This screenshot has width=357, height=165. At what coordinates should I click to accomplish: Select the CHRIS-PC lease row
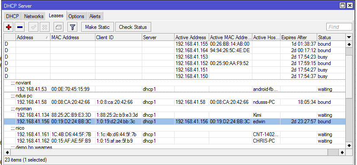click(175, 141)
